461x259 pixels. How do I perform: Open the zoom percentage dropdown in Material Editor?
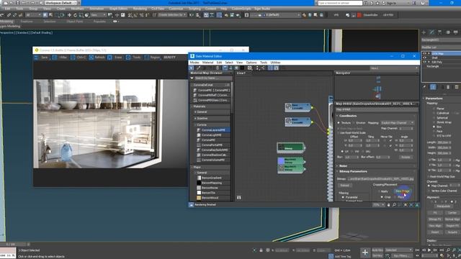pyautogui.click(x=378, y=205)
